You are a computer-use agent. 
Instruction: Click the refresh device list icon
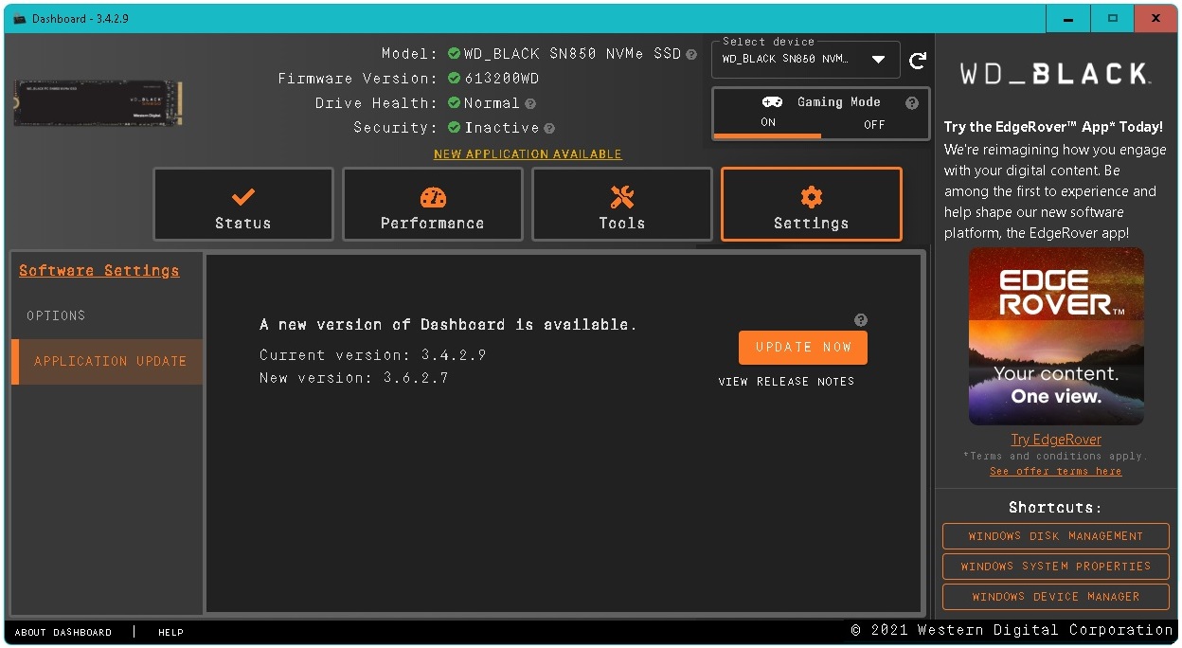917,61
